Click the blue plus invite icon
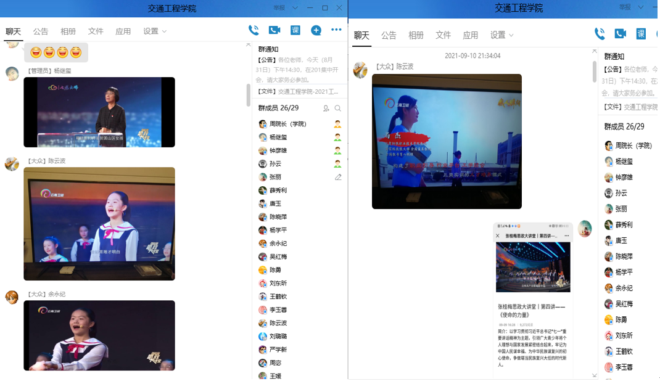This screenshot has height=381, width=660. pos(316,30)
